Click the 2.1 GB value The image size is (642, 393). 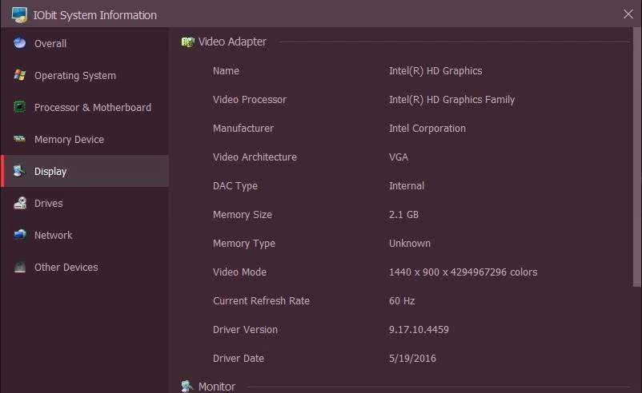[x=403, y=215]
